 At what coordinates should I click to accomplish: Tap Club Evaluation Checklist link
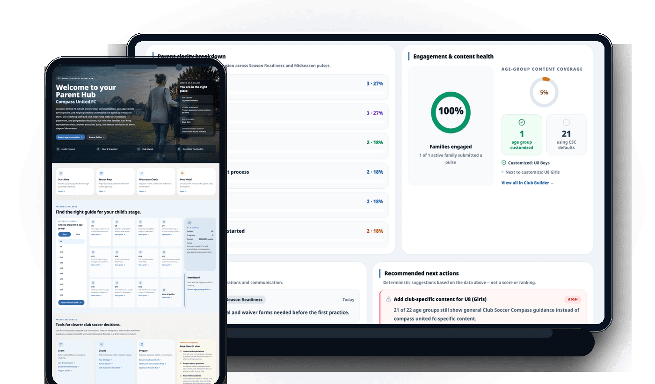point(109,368)
